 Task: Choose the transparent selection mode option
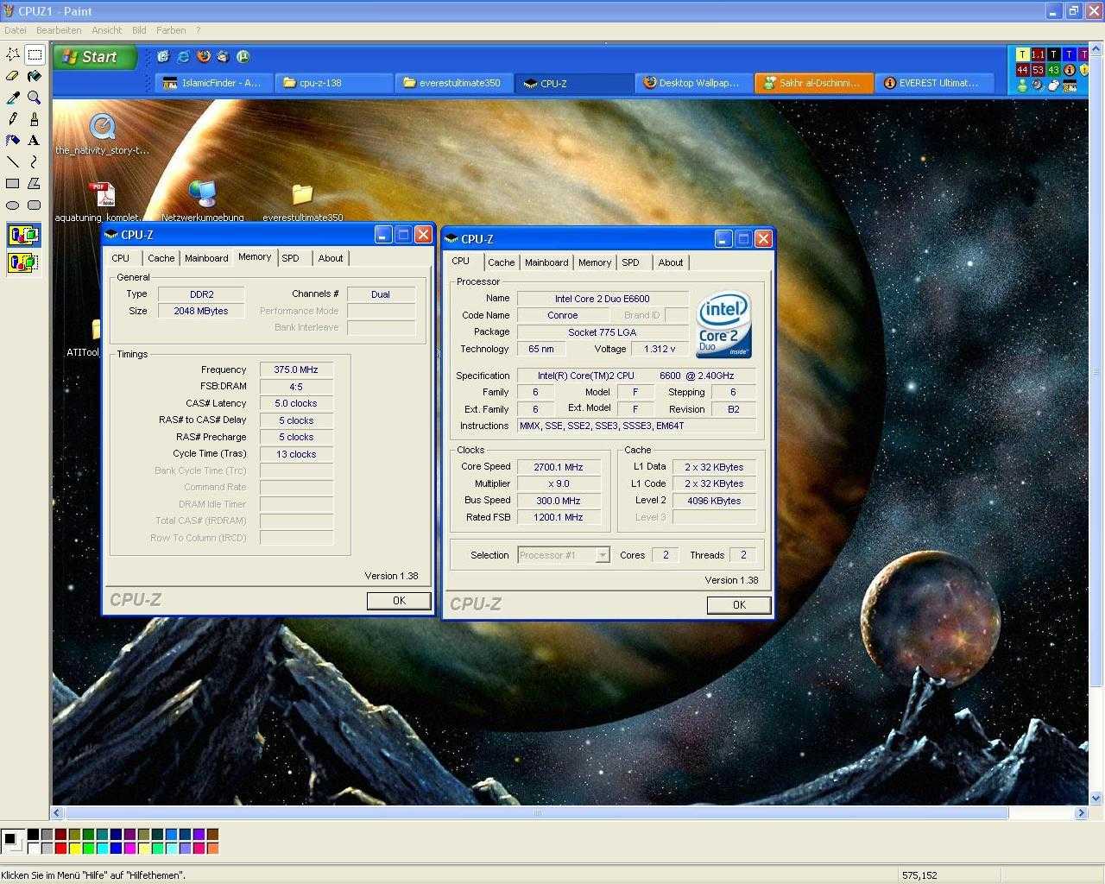(23, 262)
